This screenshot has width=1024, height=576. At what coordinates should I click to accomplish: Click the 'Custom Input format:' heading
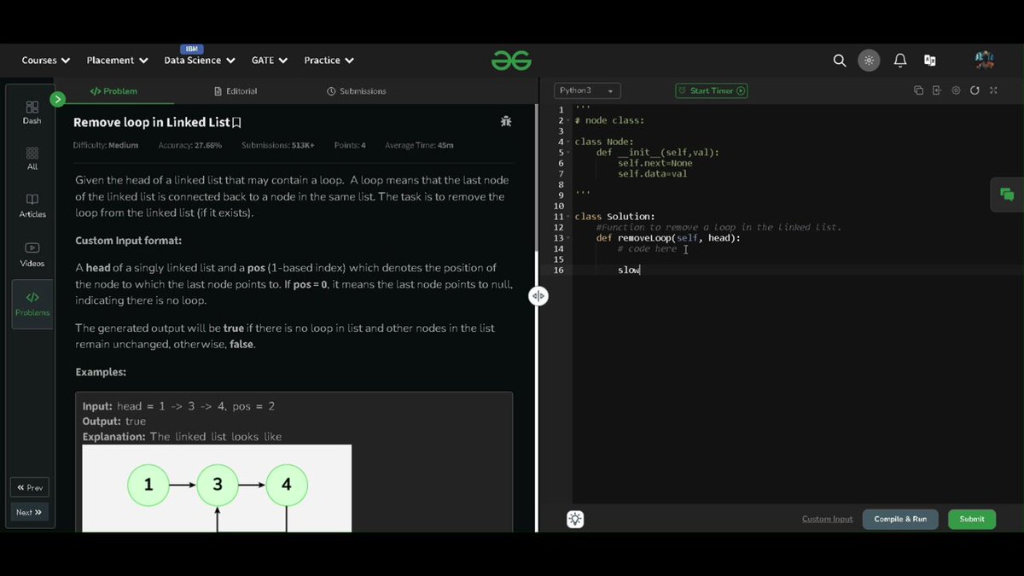point(128,241)
